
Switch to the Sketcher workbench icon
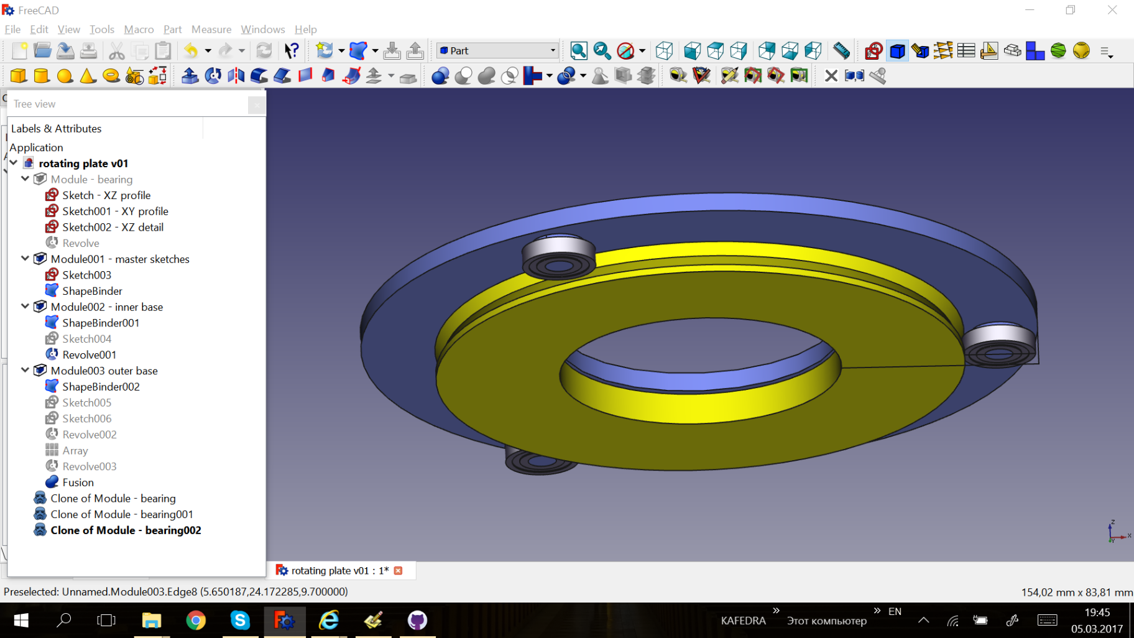click(x=874, y=50)
